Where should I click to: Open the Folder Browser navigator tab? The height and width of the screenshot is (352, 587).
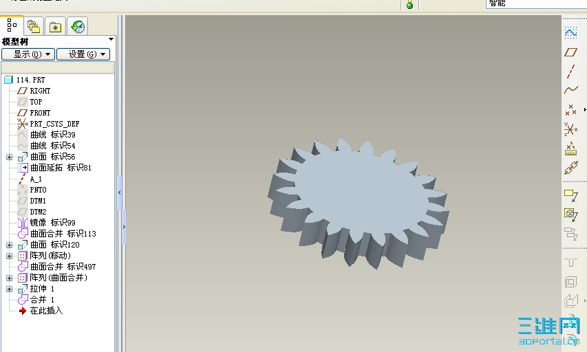(34, 27)
